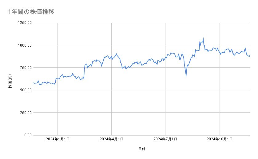This screenshot has width=258, height=159.
Task: Select the 2024年4月1日 date label
Action: 111,139
